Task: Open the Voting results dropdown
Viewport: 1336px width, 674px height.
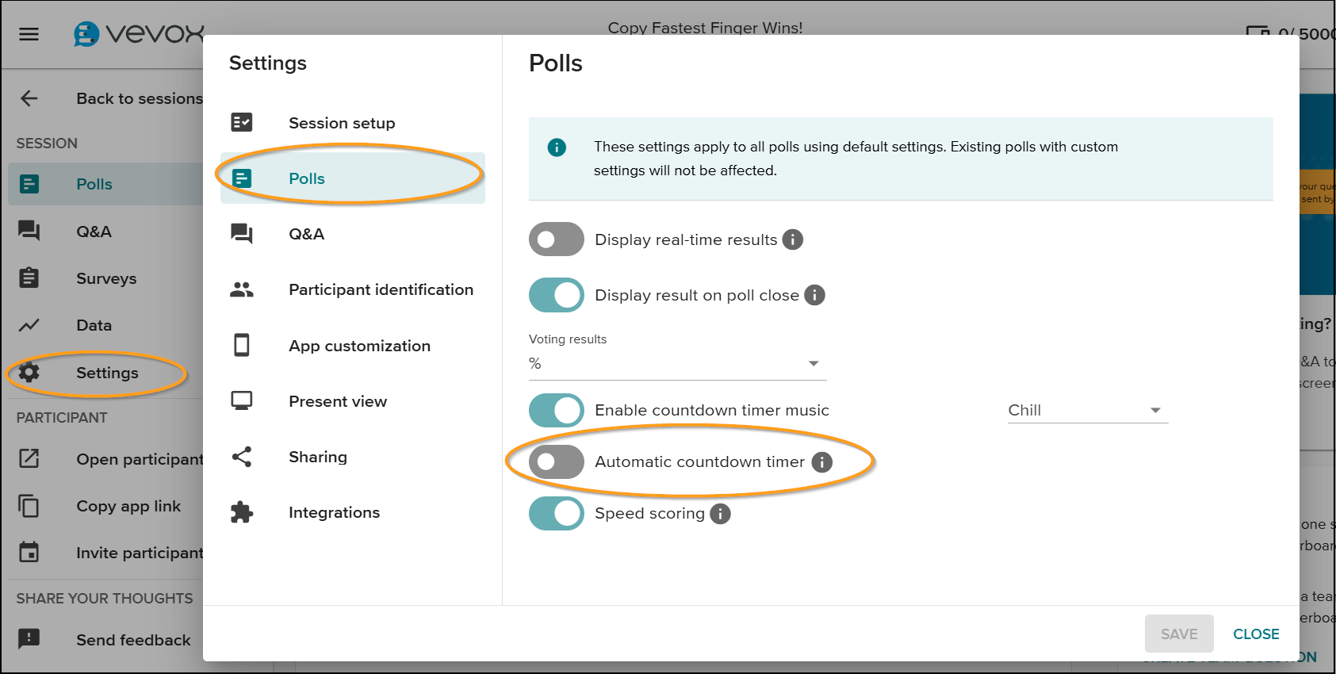Action: coord(677,363)
